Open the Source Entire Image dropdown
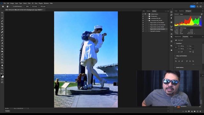Screen dimensions: 204x115 [191, 28]
